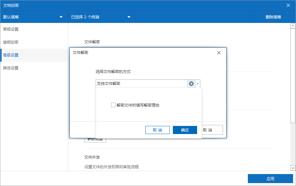Close the 文件解密 dialog
The height and width of the screenshot is (186, 296).
click(x=219, y=53)
